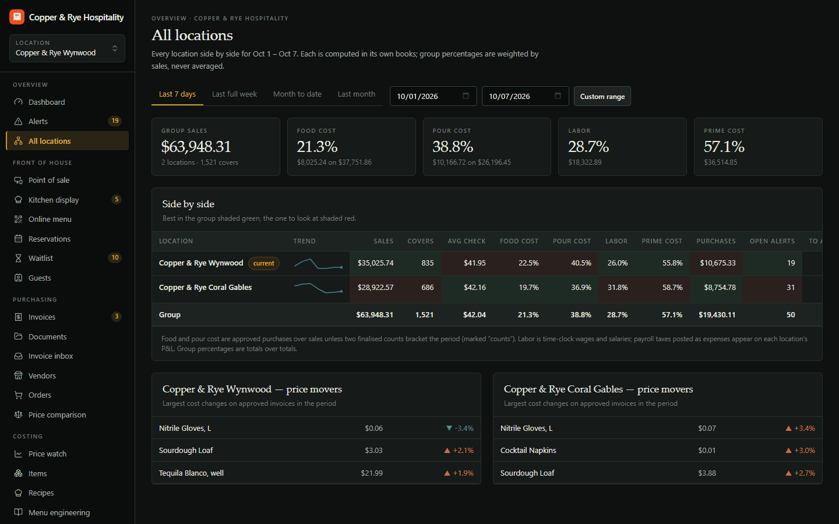Click the Coral Gables trend sparkline
This screenshot has width=839, height=524.
[318, 288]
